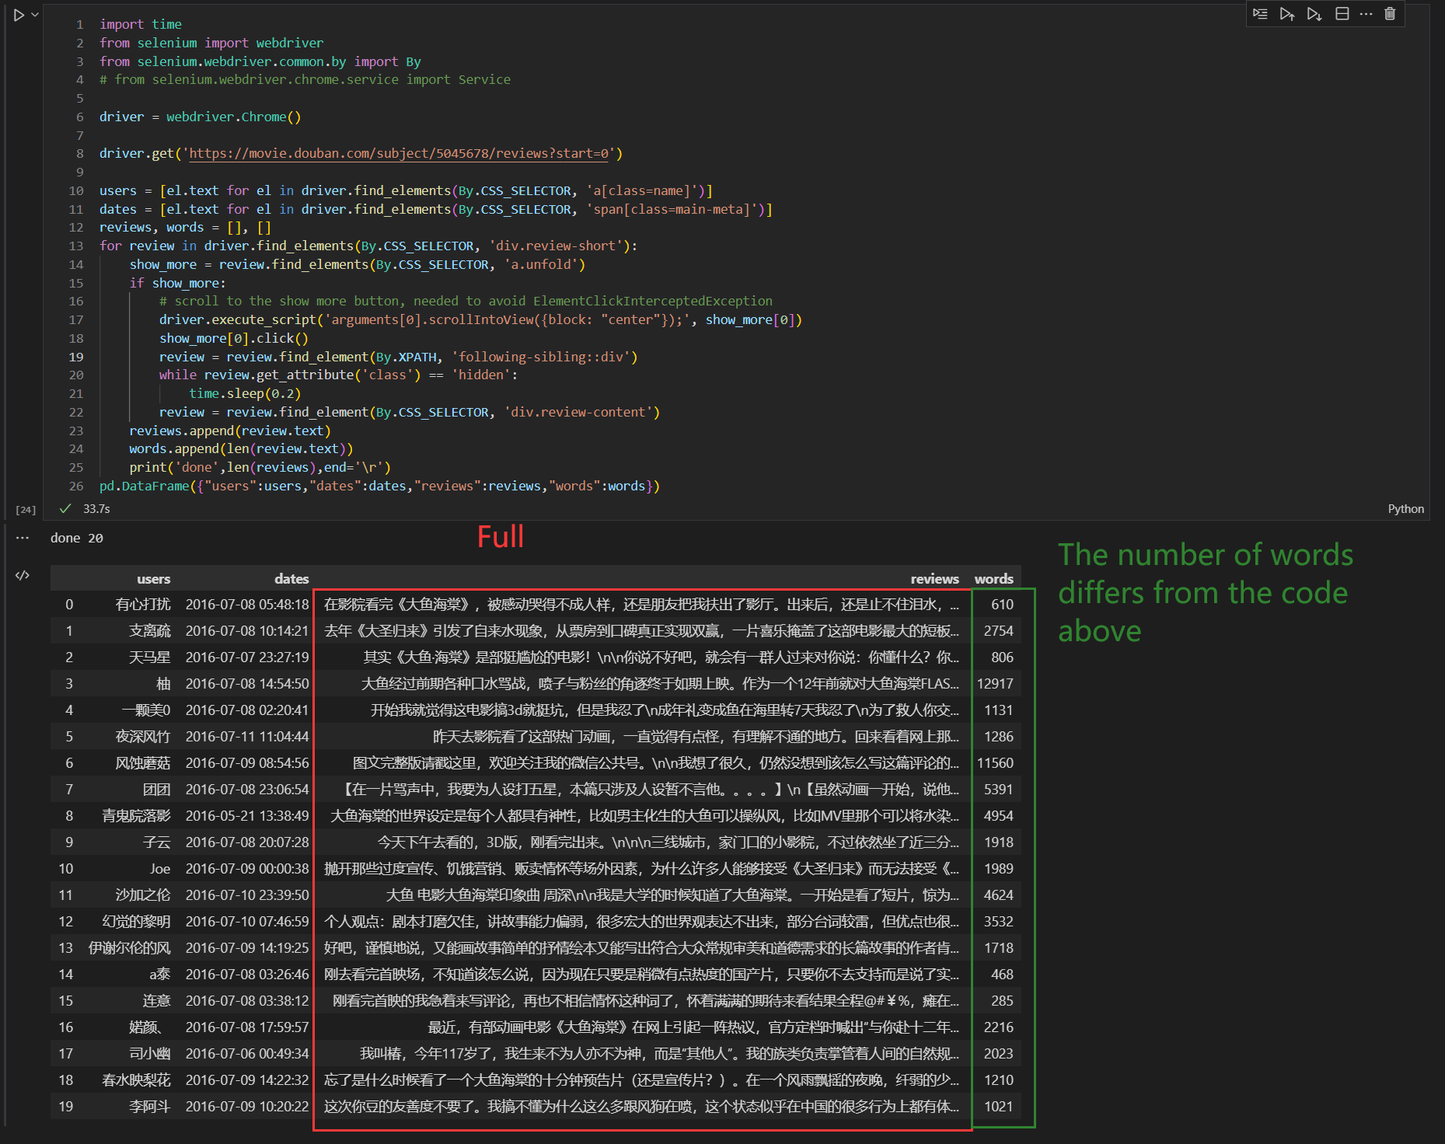Click words value 11560
Image resolution: width=1445 pixels, height=1144 pixels.
click(995, 763)
